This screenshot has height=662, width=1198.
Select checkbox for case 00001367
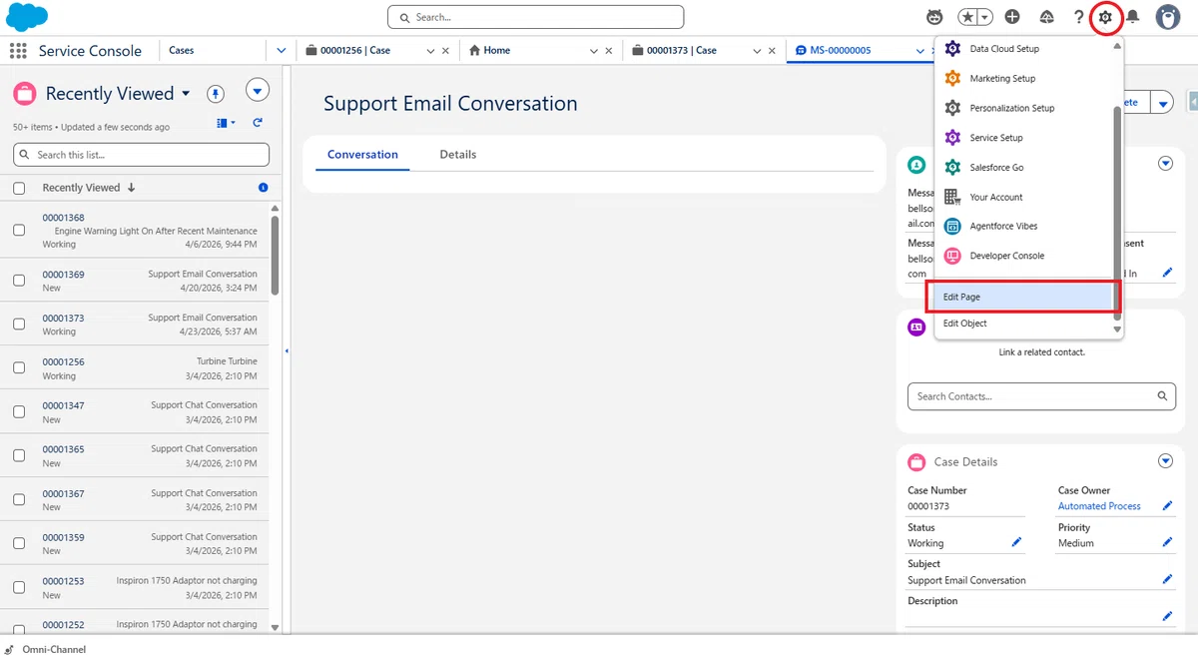pos(19,499)
